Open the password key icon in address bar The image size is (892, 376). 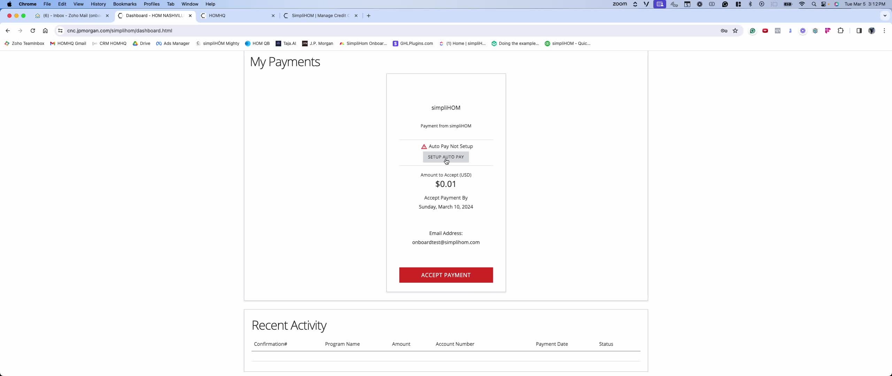pos(724,31)
